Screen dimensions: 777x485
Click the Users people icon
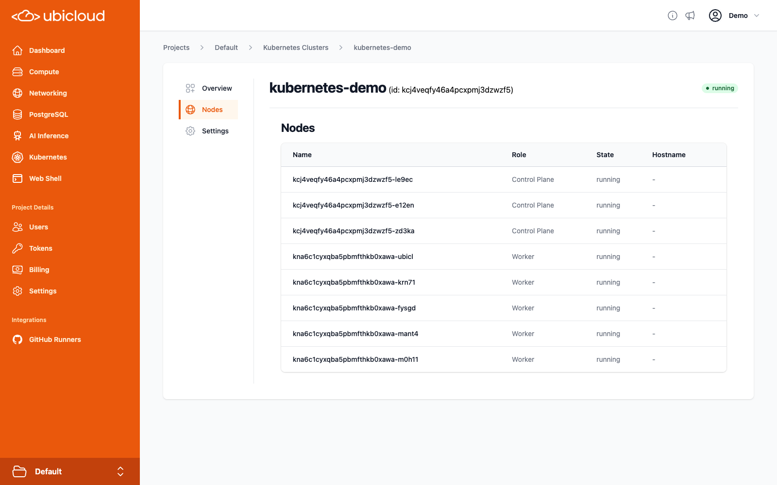pos(17,227)
